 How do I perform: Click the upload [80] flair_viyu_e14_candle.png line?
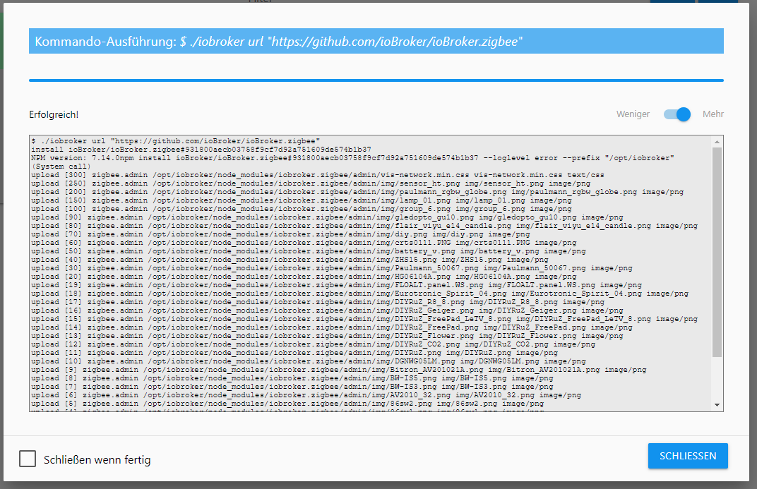click(x=364, y=226)
